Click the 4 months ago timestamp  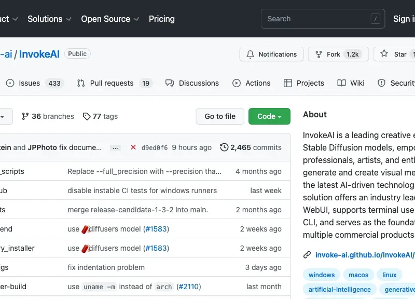258,172
